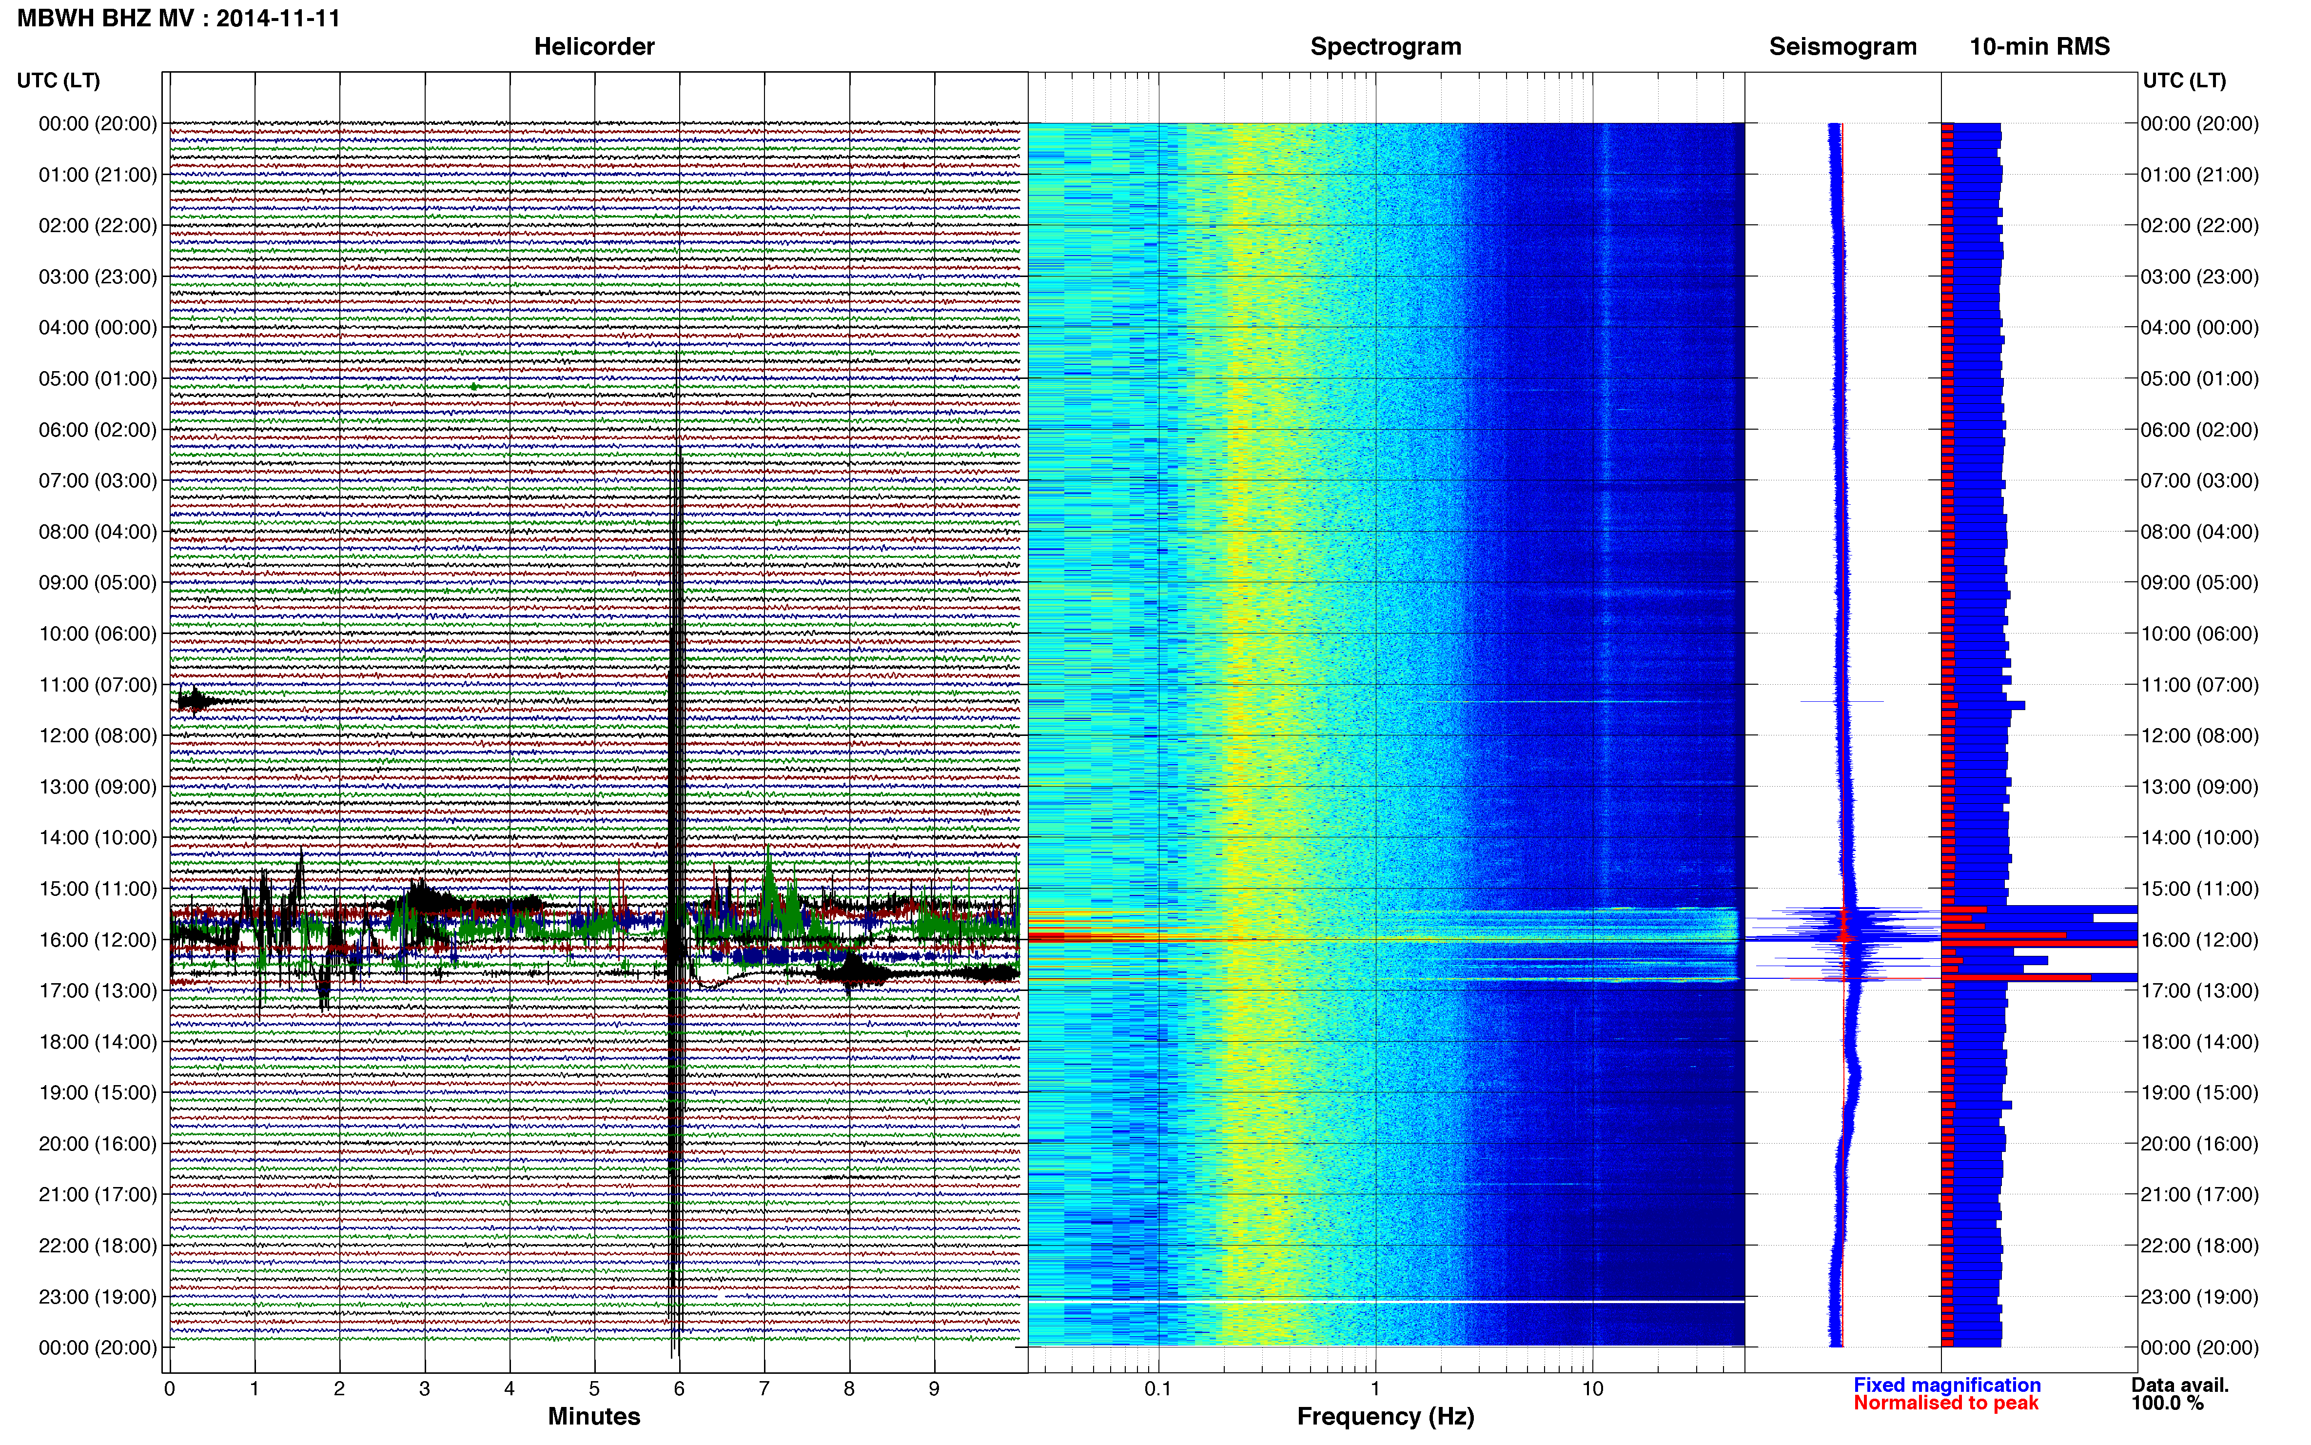Select the 'Helicorder' panel title

pos(594,46)
